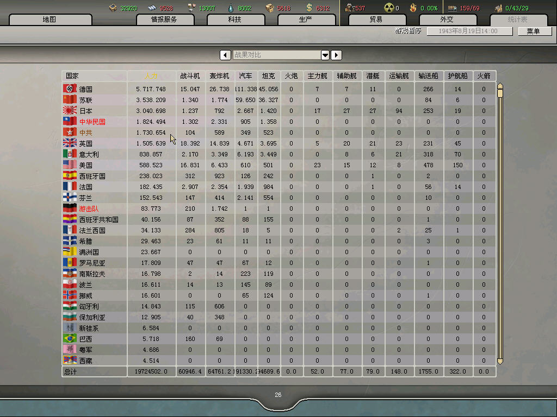Click the Italy flag icon
The width and height of the screenshot is (557, 417).
coord(70,154)
